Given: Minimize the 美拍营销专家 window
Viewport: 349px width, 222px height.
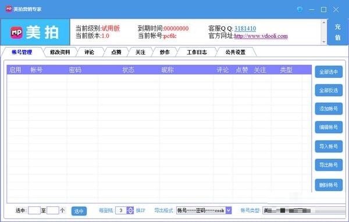Looking at the screenshot, I should point(312,9).
